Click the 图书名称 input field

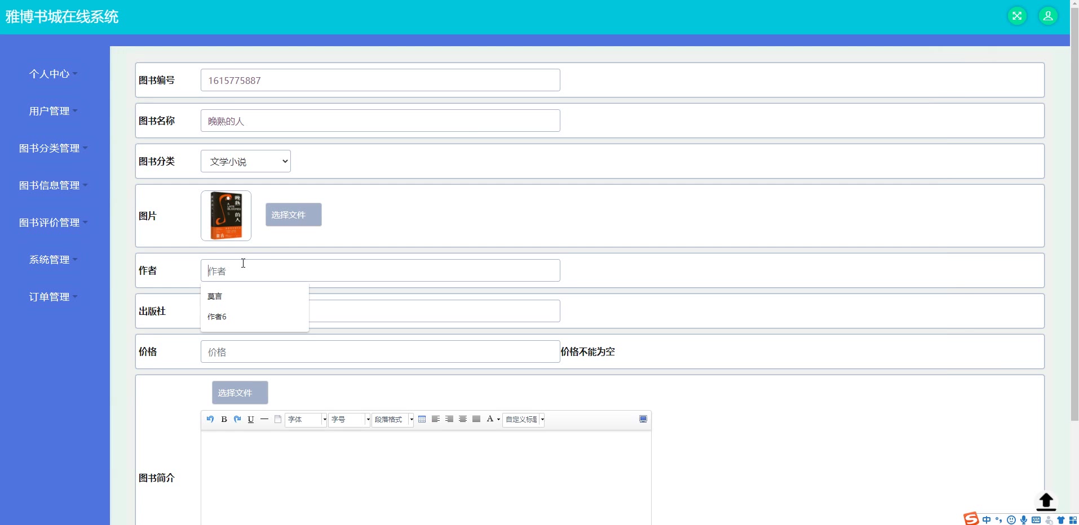click(381, 121)
